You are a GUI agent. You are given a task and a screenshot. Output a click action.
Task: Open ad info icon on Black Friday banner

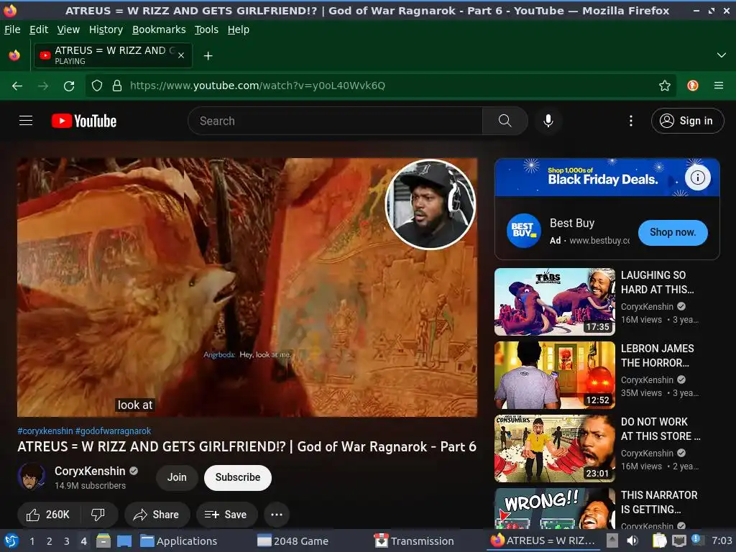[697, 178]
